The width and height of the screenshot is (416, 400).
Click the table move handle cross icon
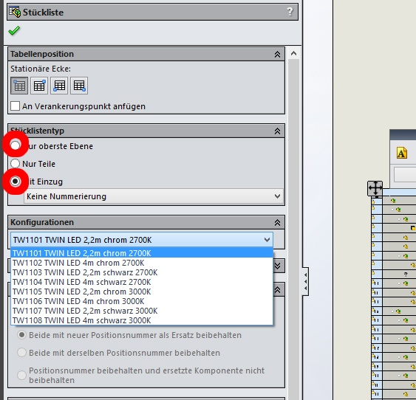click(375, 188)
